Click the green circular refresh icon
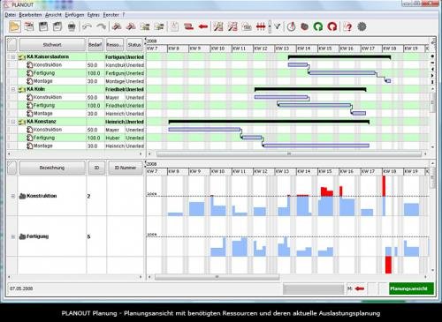Screen dimensions: 442x322 tap(318, 27)
